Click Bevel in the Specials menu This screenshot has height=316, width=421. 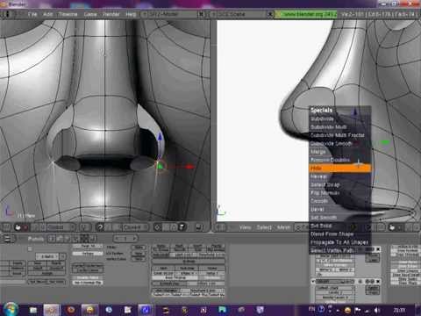pyautogui.click(x=340, y=209)
